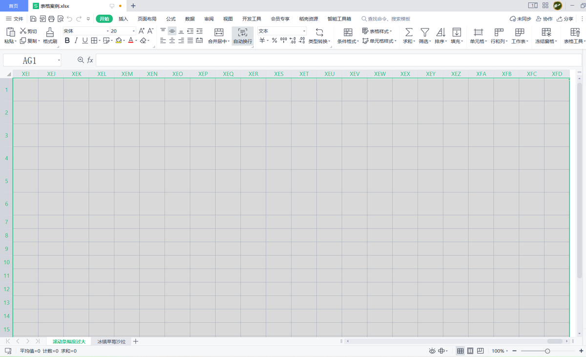This screenshot has width=586, height=357.
Task: Switch to the 插入 (Insert) tab
Action: [x=123, y=19]
